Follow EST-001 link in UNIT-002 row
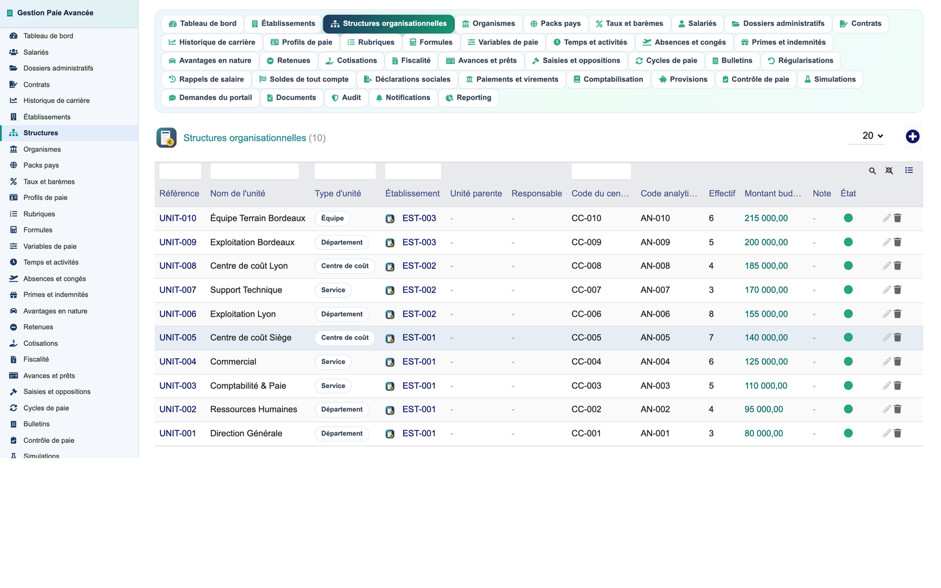This screenshot has width=941, height=588. coord(419,409)
